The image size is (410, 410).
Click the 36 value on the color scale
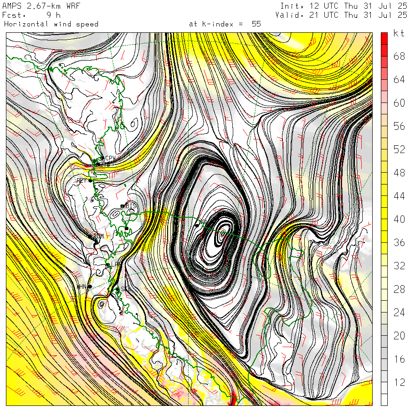pos(399,242)
